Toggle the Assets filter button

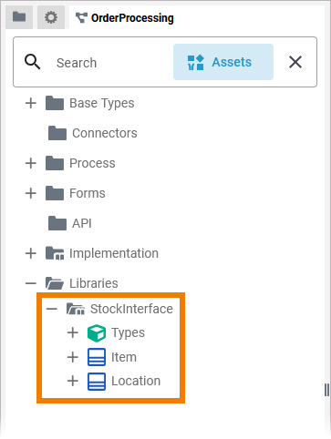point(223,62)
